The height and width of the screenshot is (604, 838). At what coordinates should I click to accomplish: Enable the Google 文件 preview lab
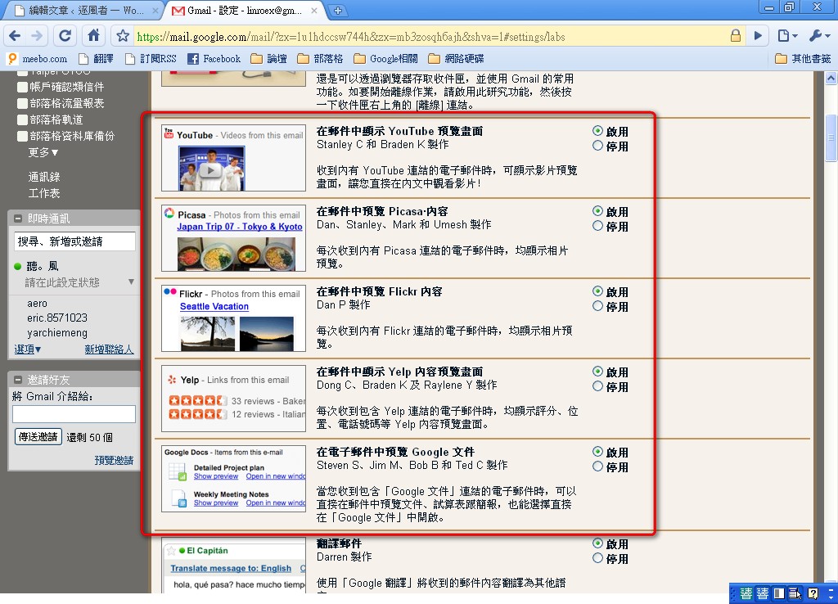coord(597,452)
